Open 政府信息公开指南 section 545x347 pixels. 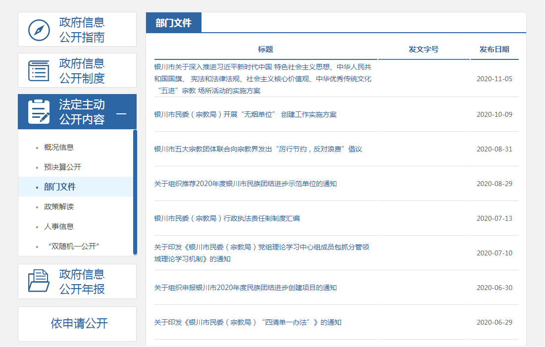coord(77,30)
